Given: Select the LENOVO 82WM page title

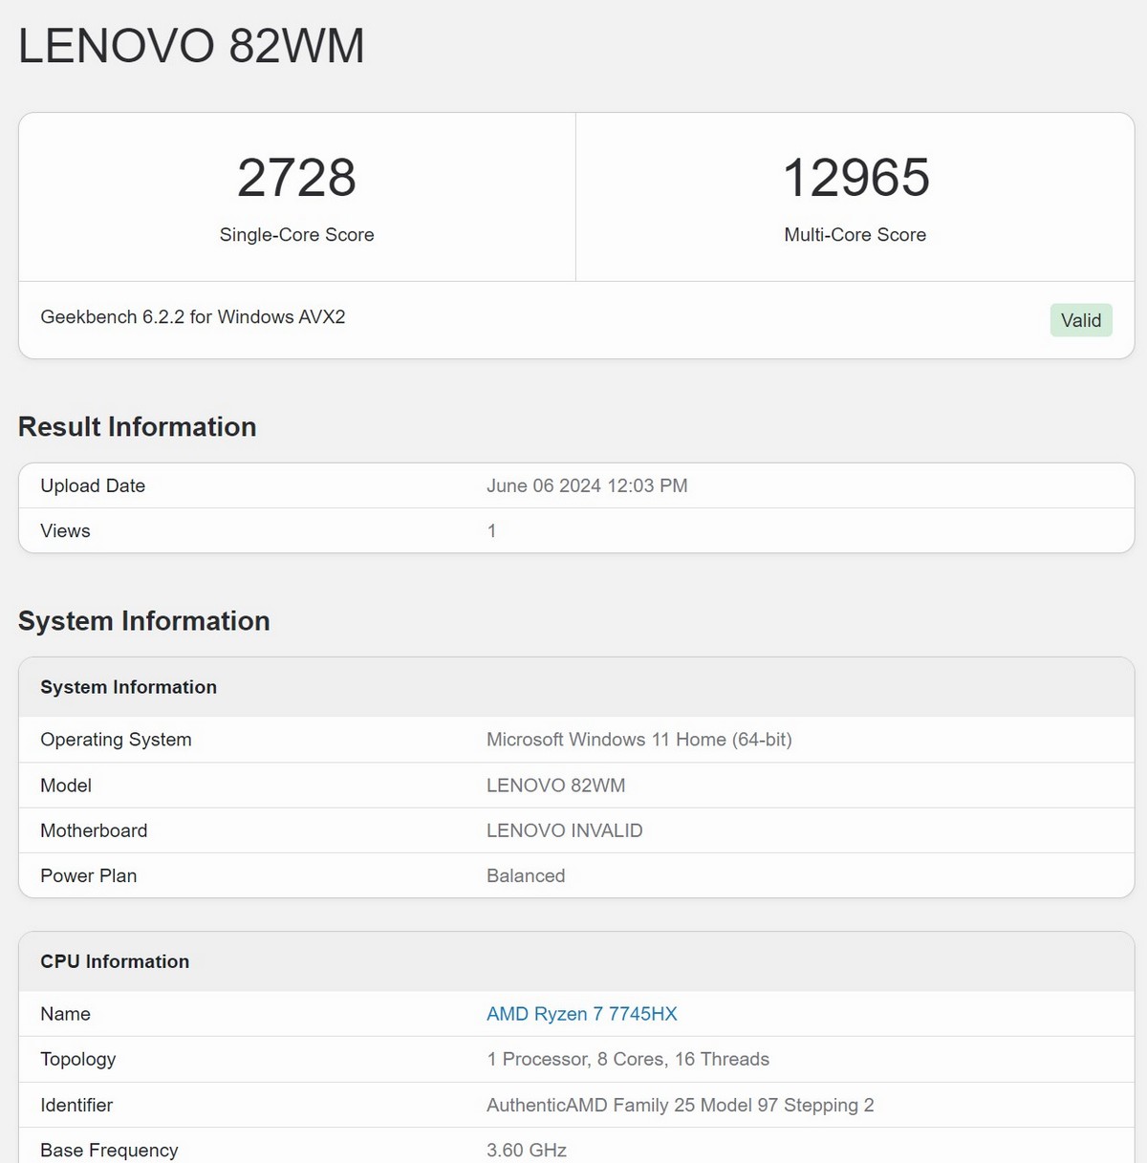Looking at the screenshot, I should click(x=191, y=46).
